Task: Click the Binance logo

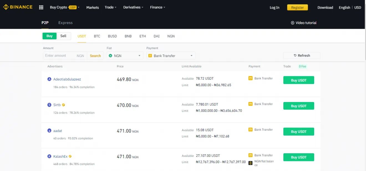Action: (x=18, y=7)
